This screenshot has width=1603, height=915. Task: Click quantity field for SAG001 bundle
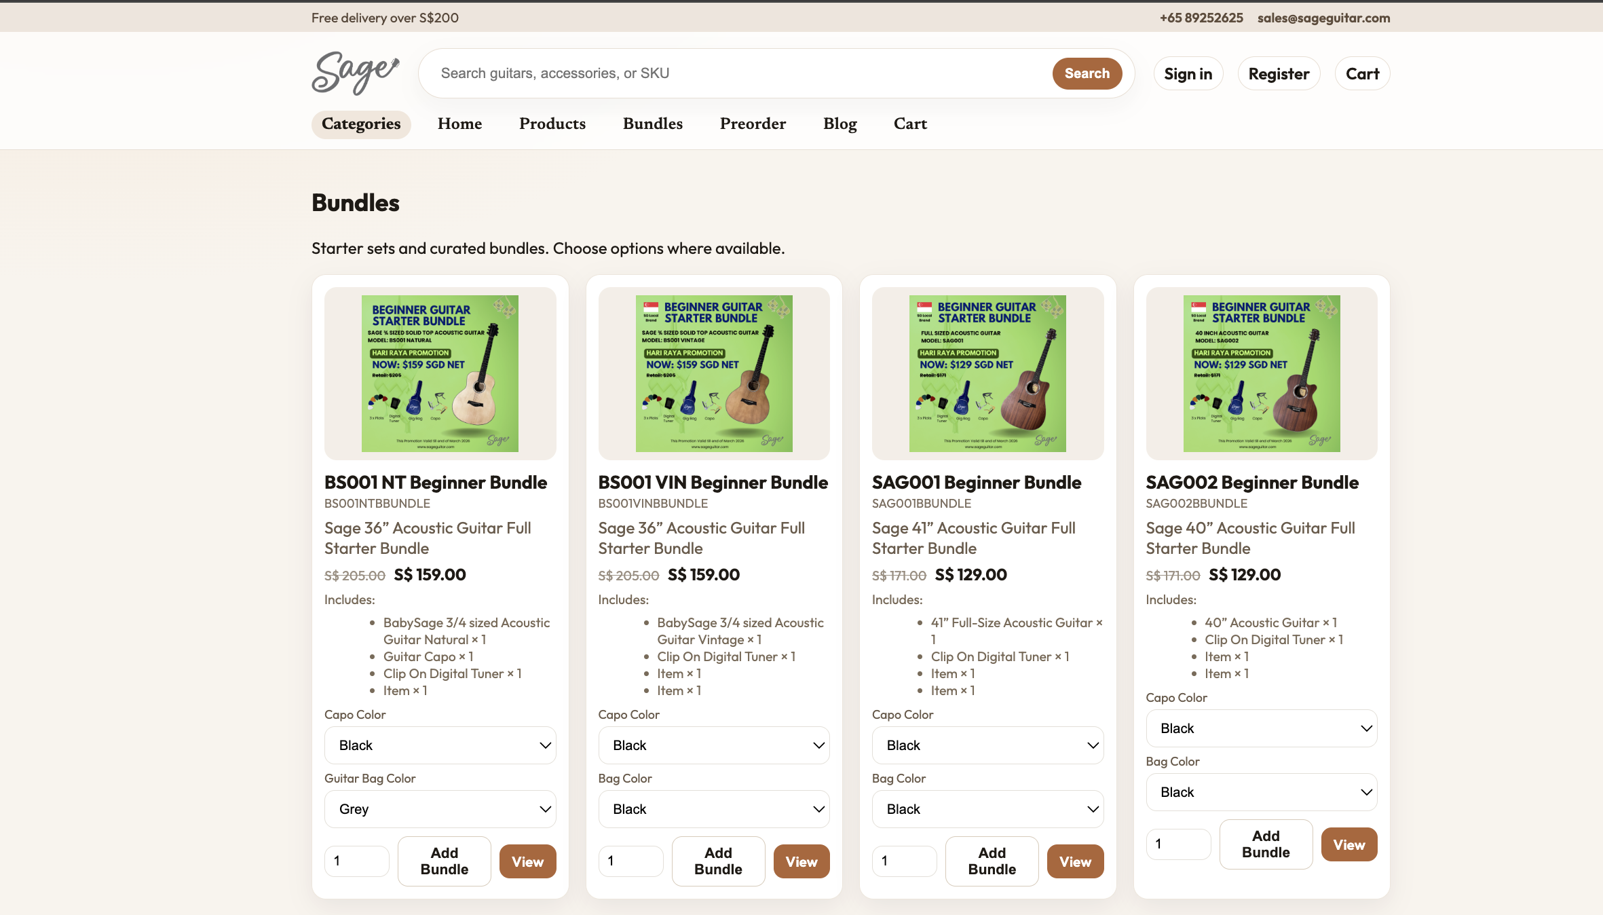904,861
